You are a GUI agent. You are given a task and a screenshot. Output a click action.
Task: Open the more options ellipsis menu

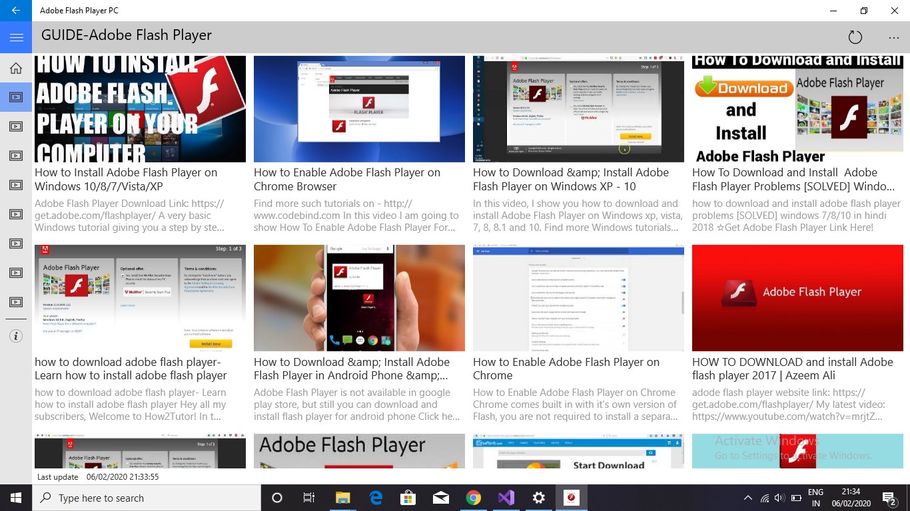(x=893, y=38)
